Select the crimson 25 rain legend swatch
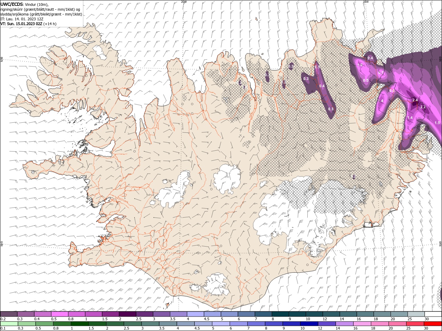The width and height of the screenshot is (442, 331). click(415, 324)
